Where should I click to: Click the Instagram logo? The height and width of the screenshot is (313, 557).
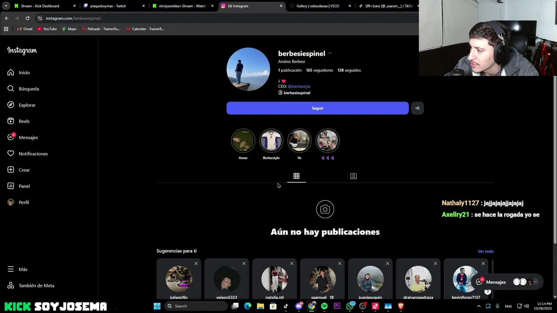tap(22, 50)
